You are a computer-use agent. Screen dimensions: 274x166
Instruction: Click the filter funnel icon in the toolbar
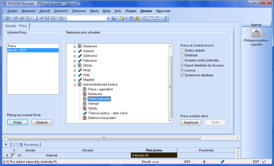coord(114,18)
